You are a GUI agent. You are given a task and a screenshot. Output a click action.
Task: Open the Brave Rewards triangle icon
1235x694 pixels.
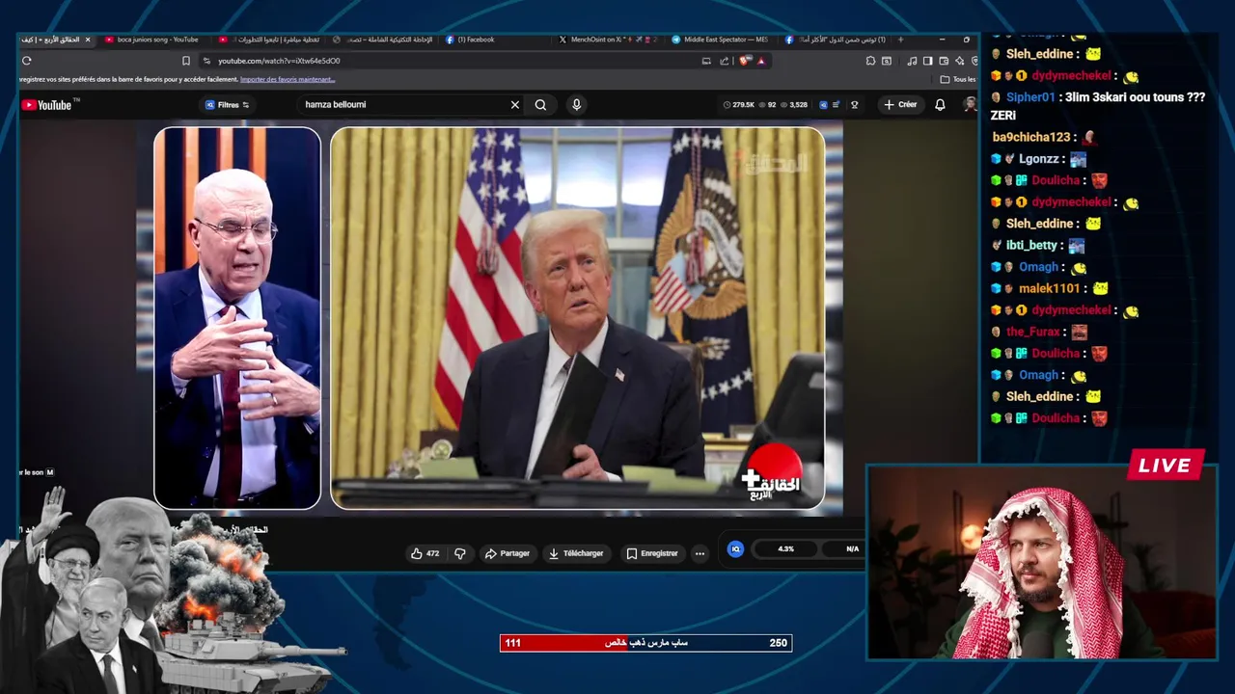(761, 61)
